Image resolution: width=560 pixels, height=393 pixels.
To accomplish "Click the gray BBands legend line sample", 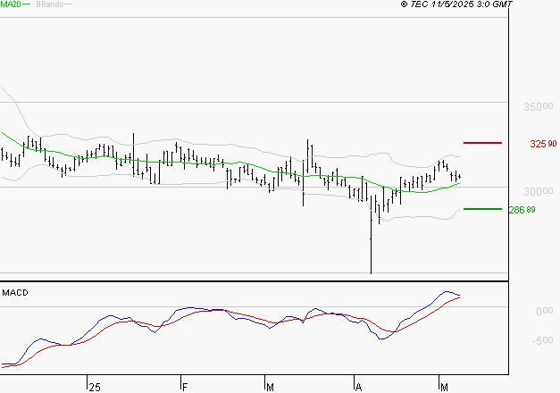I will [x=68, y=5].
